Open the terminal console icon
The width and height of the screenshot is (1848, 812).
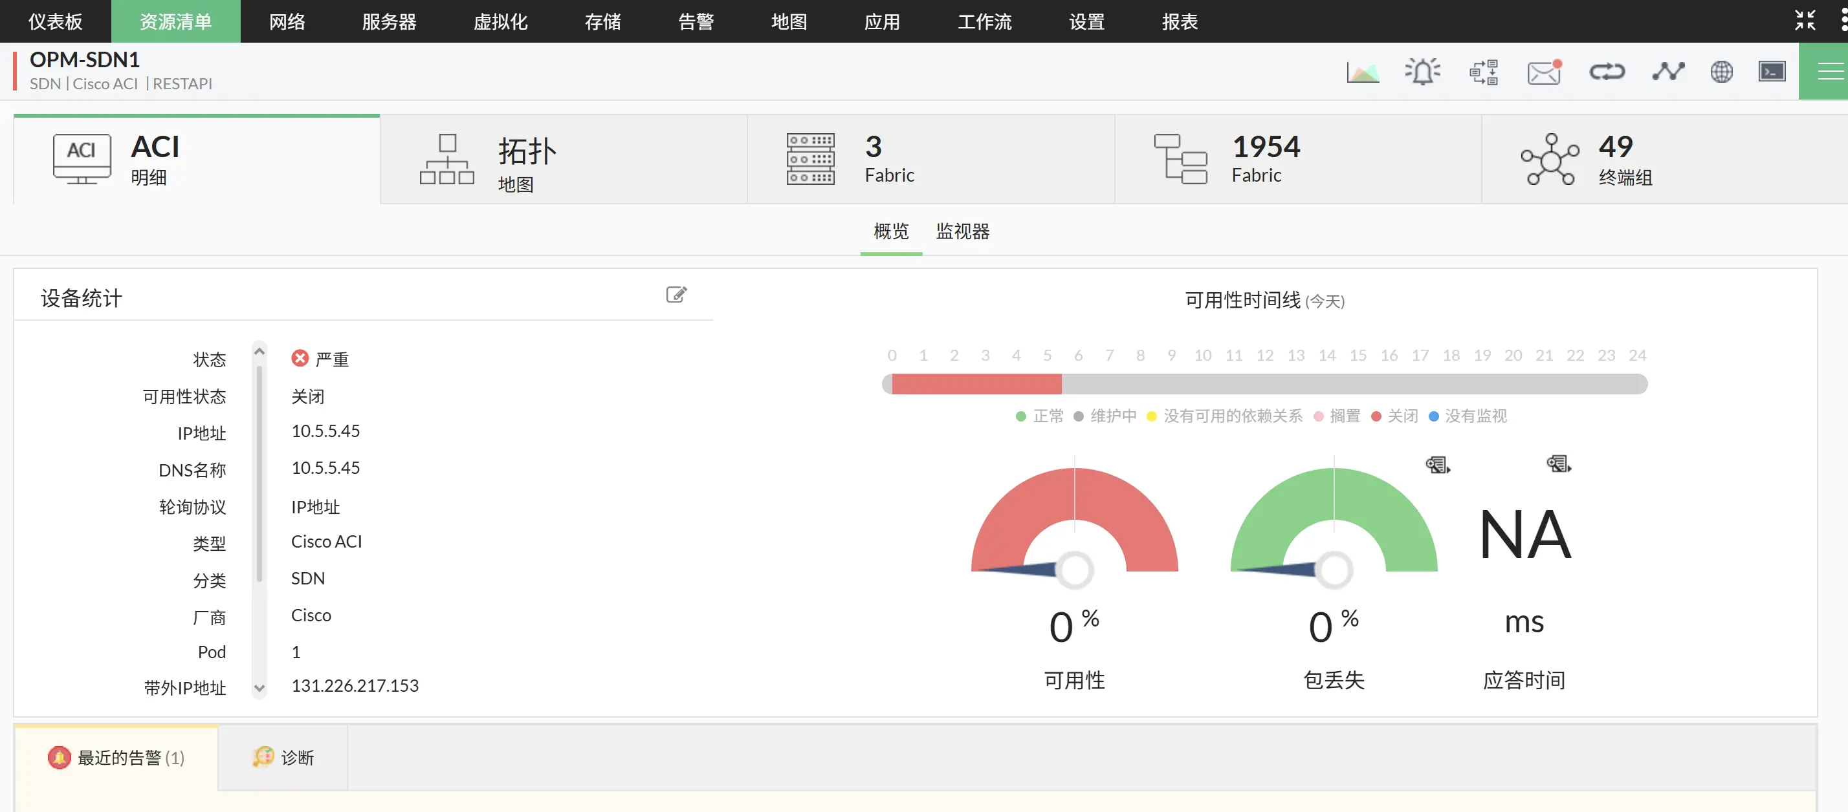1771,72
